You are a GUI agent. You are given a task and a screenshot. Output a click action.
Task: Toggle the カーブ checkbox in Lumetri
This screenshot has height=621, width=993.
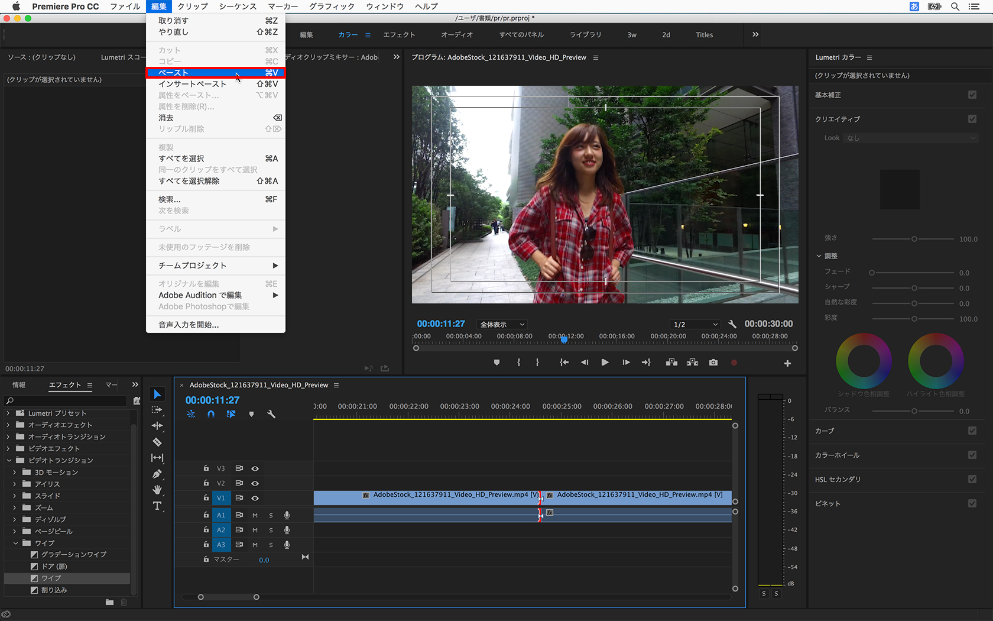click(x=972, y=431)
